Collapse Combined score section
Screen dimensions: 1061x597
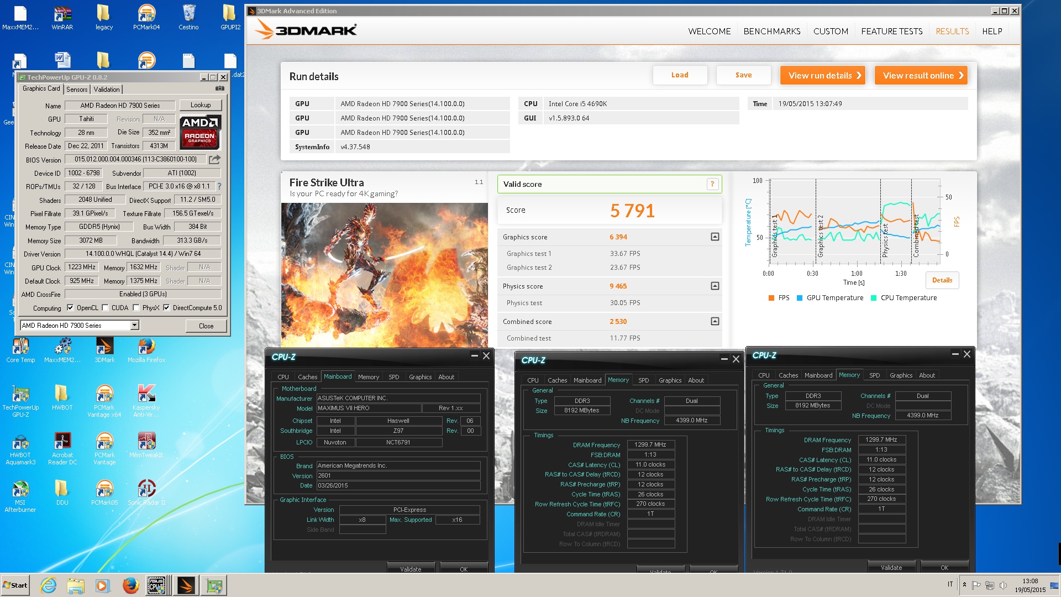tap(715, 321)
